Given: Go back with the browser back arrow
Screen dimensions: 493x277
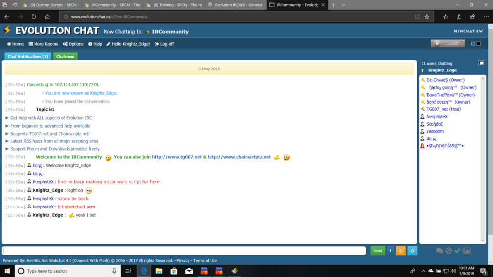Looking at the screenshot, I should pyautogui.click(x=7, y=17).
